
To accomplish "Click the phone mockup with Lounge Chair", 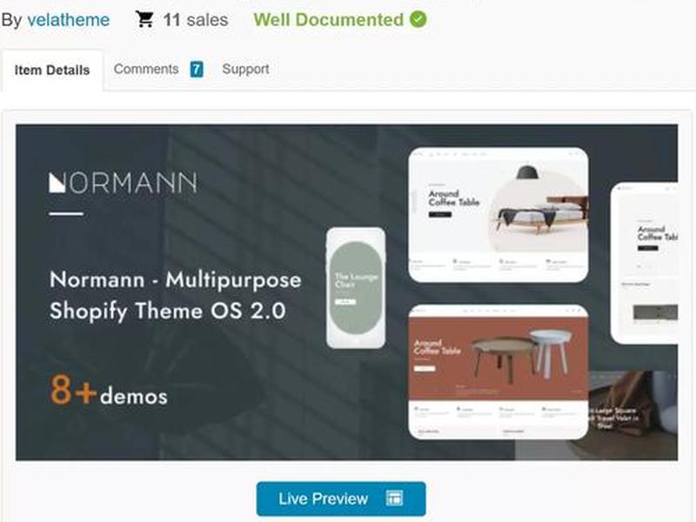I will [x=356, y=288].
